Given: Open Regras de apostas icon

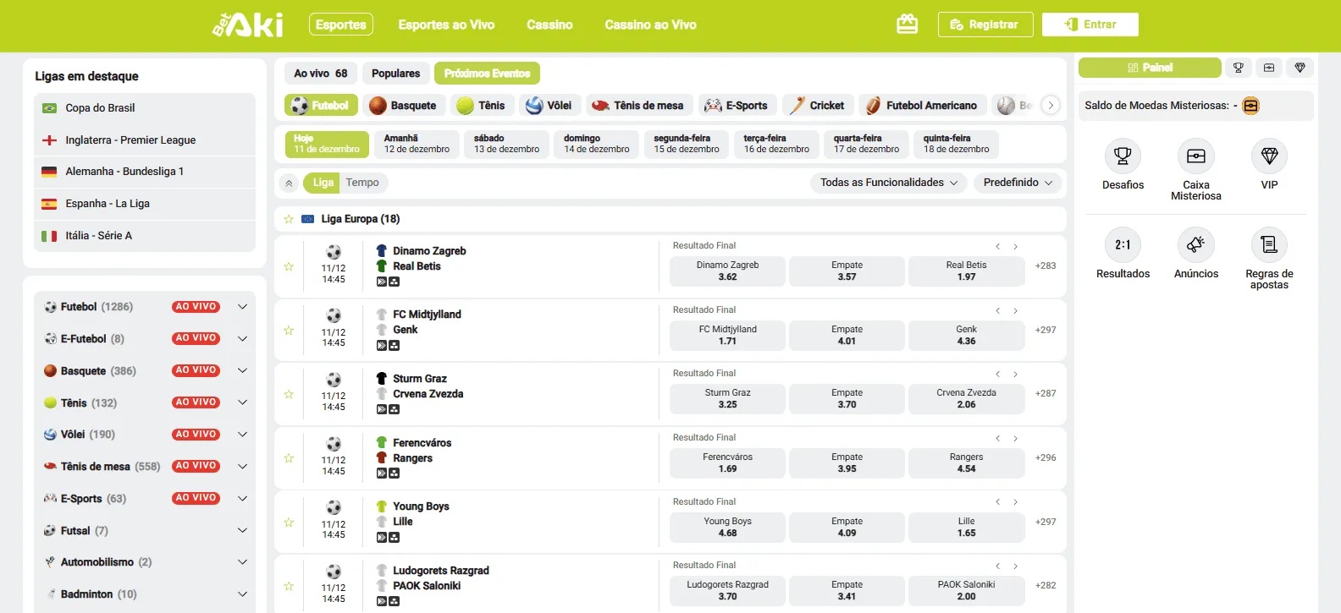Looking at the screenshot, I should 1268,245.
